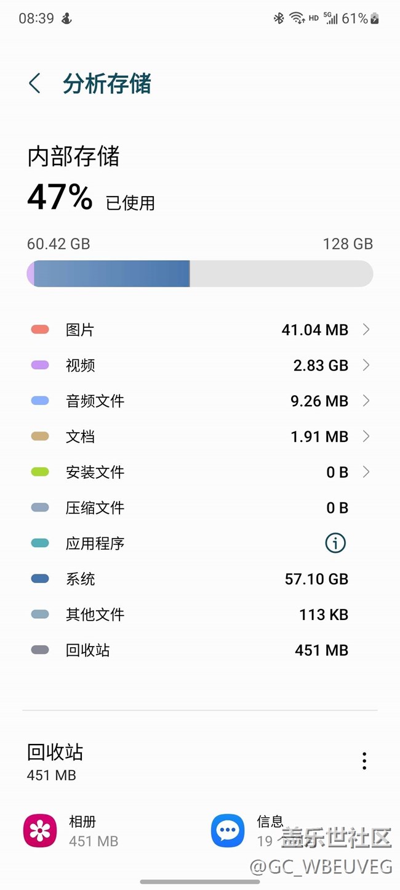The height and width of the screenshot is (890, 400).
Task: Expand the 图片 category chevron
Action: point(366,330)
